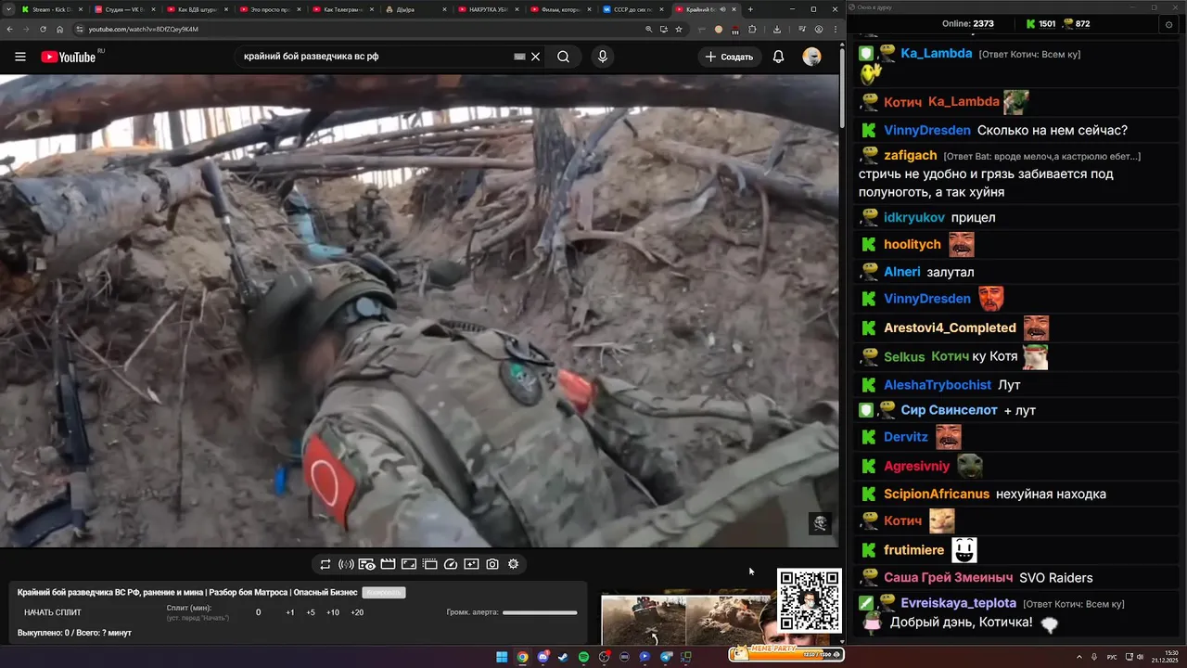This screenshot has width=1187, height=668.
Task: Toggle the loop icon under the video
Action: click(x=325, y=564)
